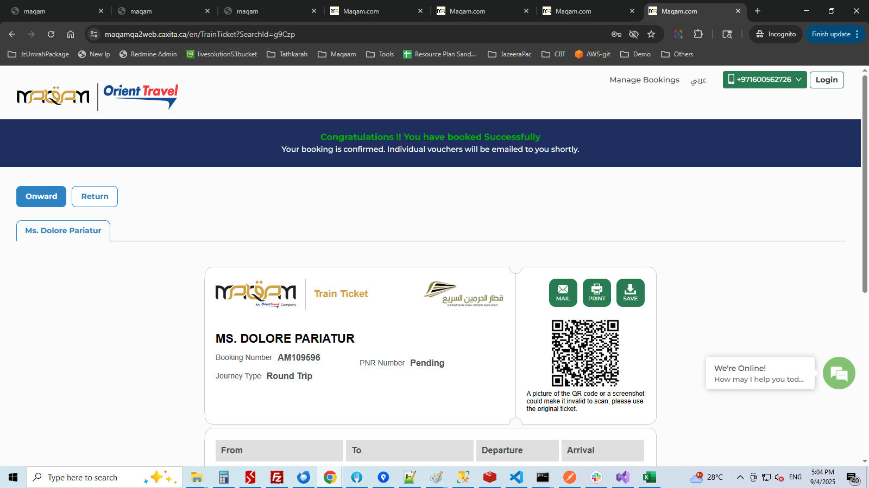Select the Ms. Dolore Pariatur passenger tab

tap(63, 230)
